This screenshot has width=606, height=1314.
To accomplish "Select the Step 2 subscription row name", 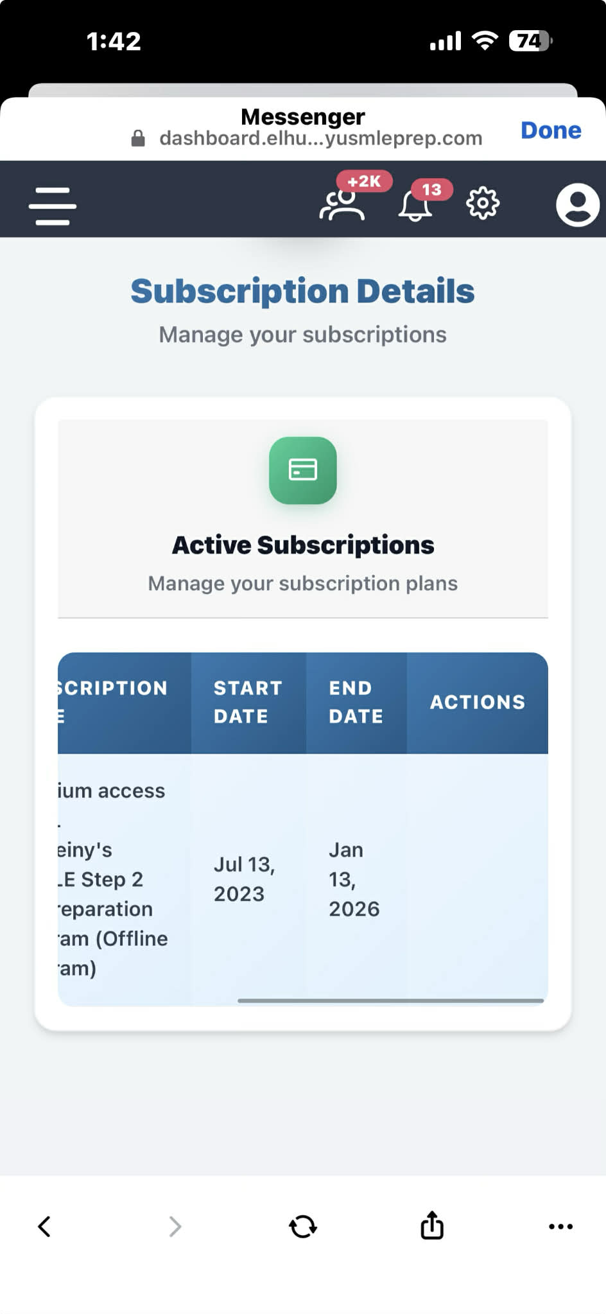I will (112, 879).
